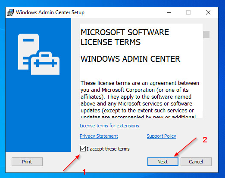
Task: Click the blue side banner panel
Action: tap(38, 85)
